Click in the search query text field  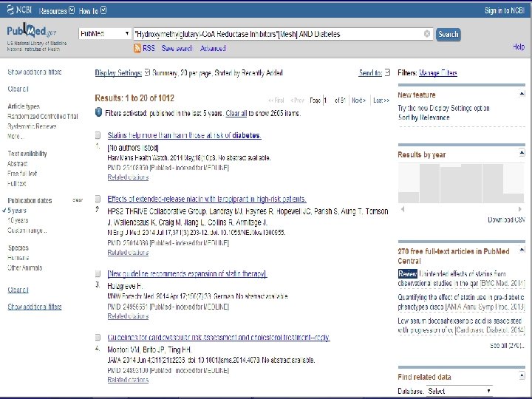pos(279,34)
